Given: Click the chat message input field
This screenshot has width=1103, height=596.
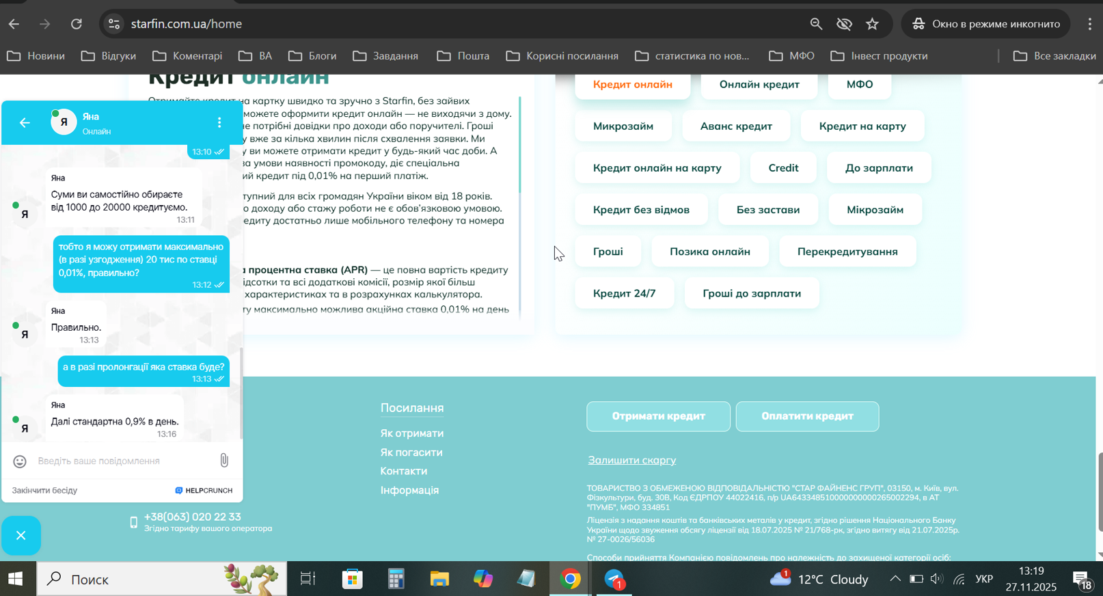Looking at the screenshot, I should tap(123, 461).
